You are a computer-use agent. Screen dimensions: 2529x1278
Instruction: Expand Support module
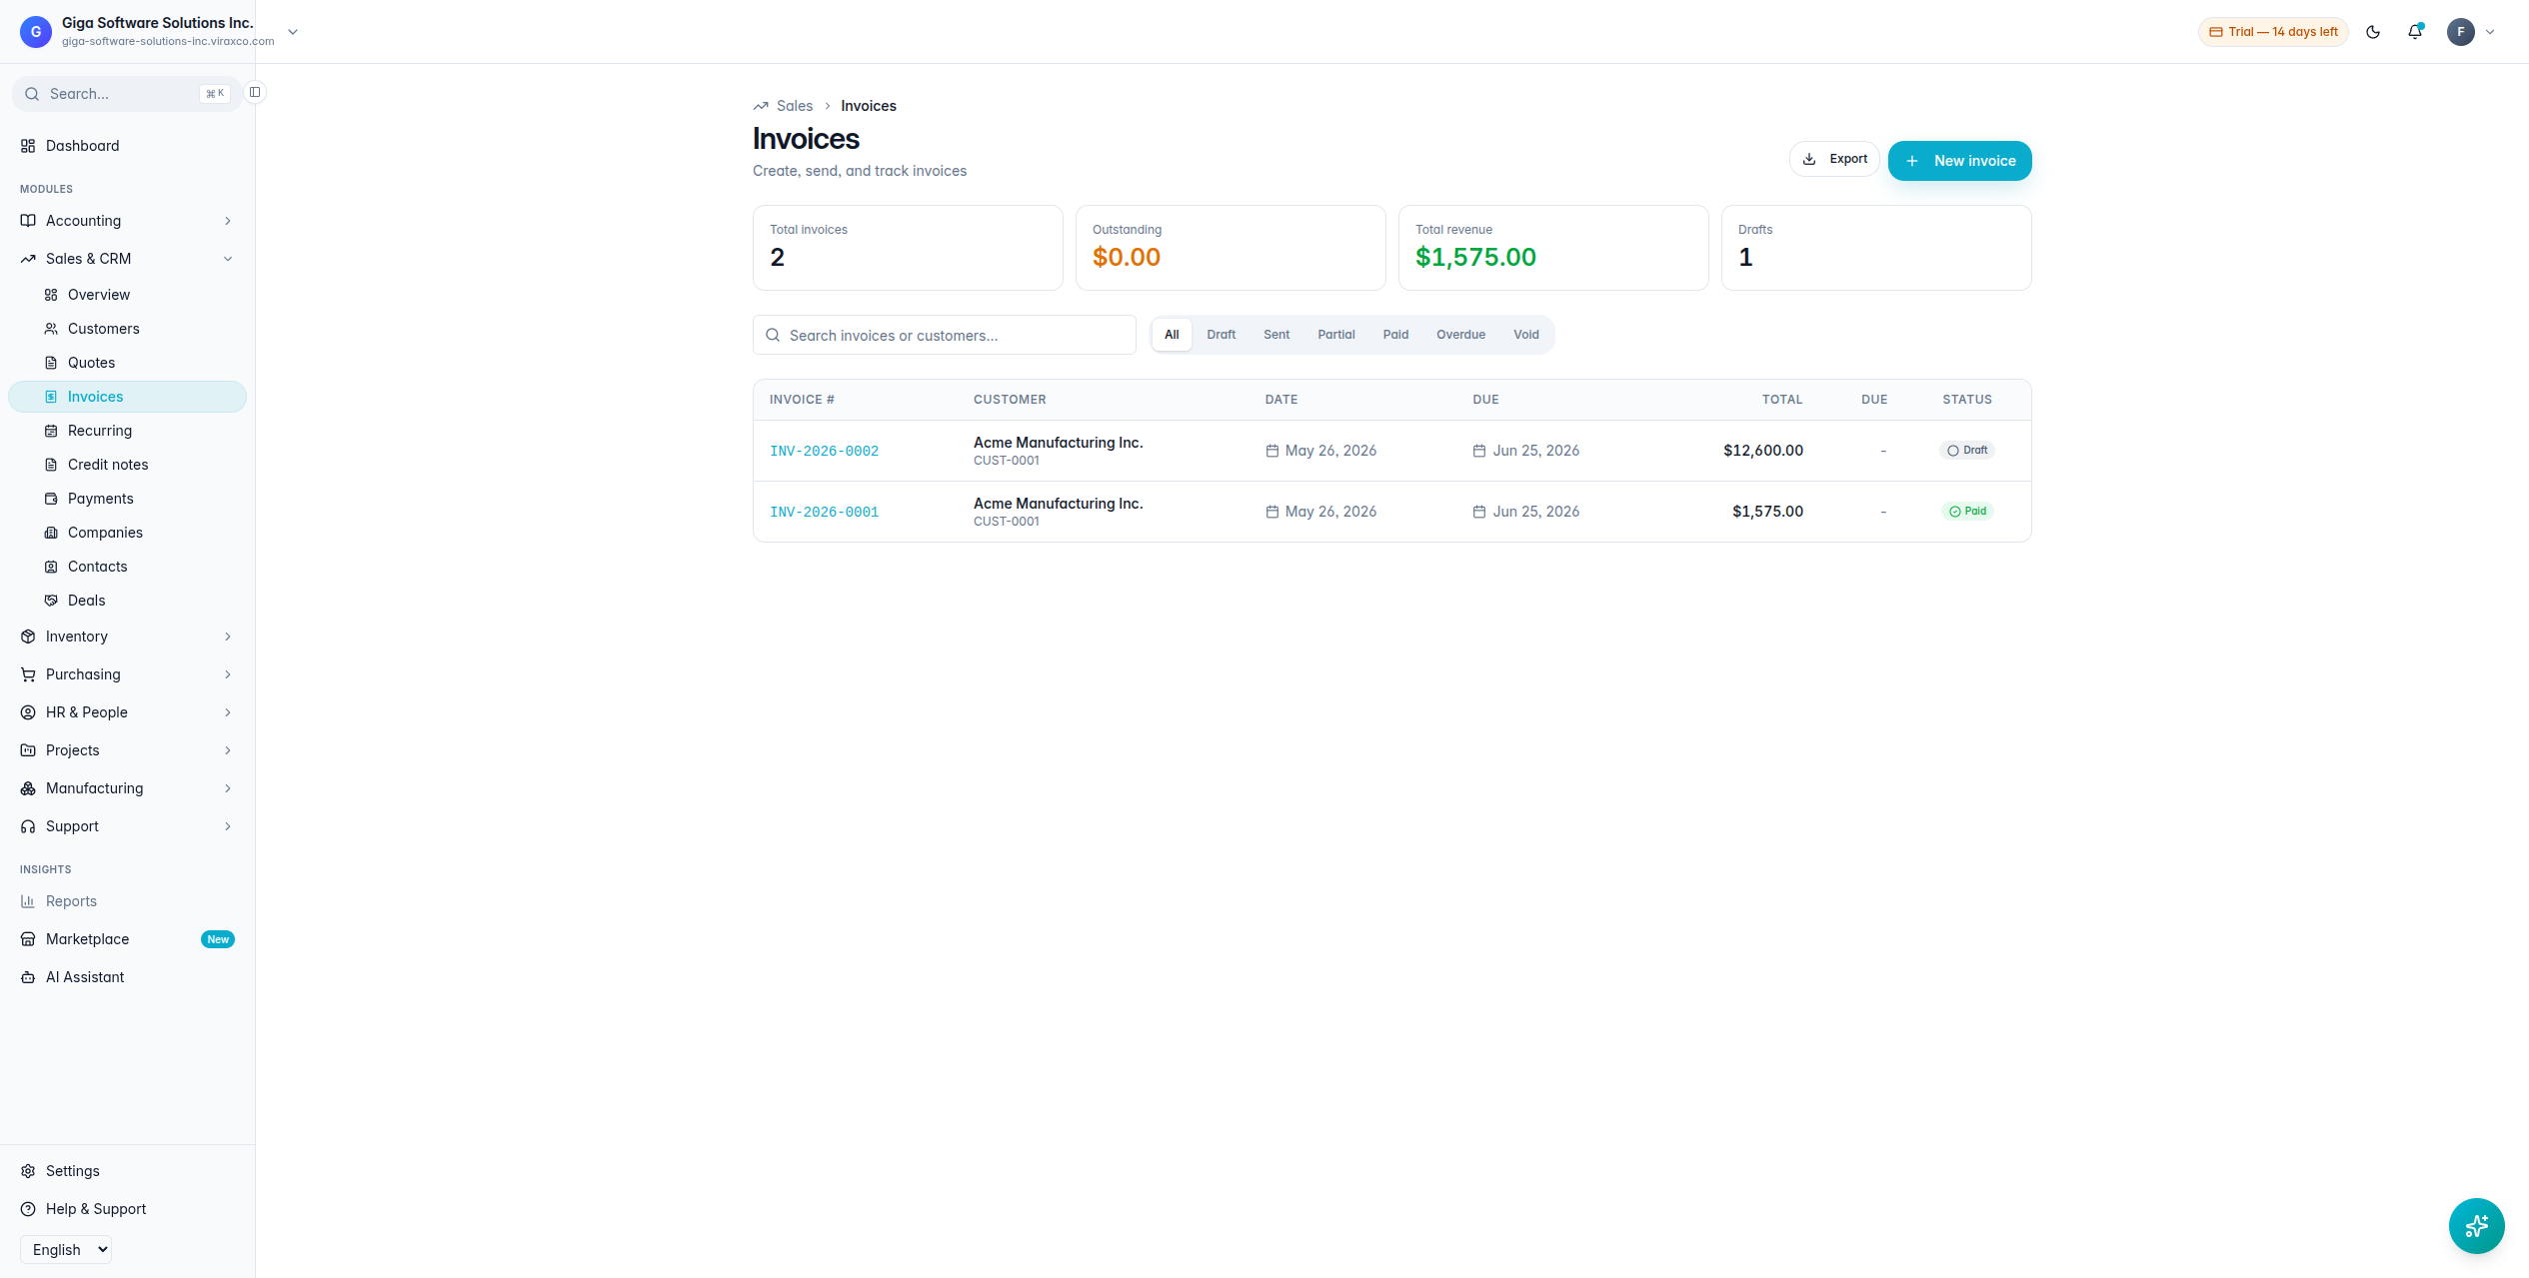[x=127, y=826]
